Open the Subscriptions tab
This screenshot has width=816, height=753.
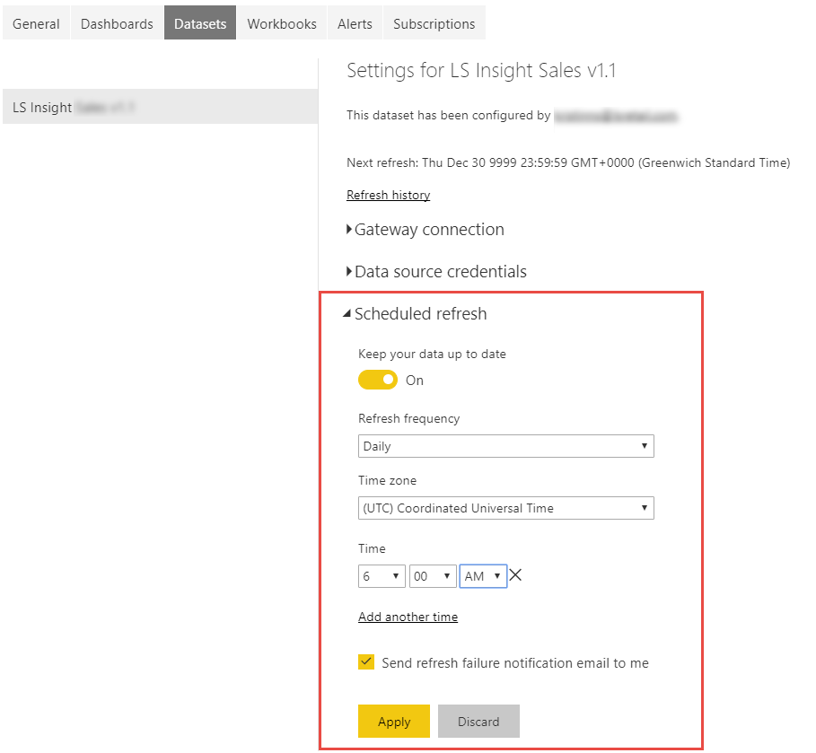point(434,23)
